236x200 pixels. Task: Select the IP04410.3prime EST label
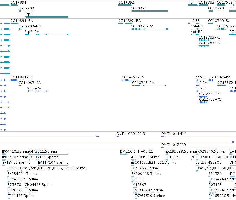click(x=15, y=152)
